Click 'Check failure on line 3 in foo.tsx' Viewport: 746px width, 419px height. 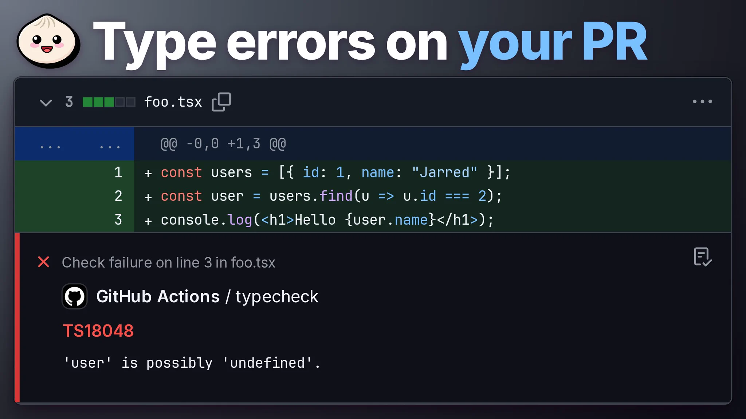point(169,262)
